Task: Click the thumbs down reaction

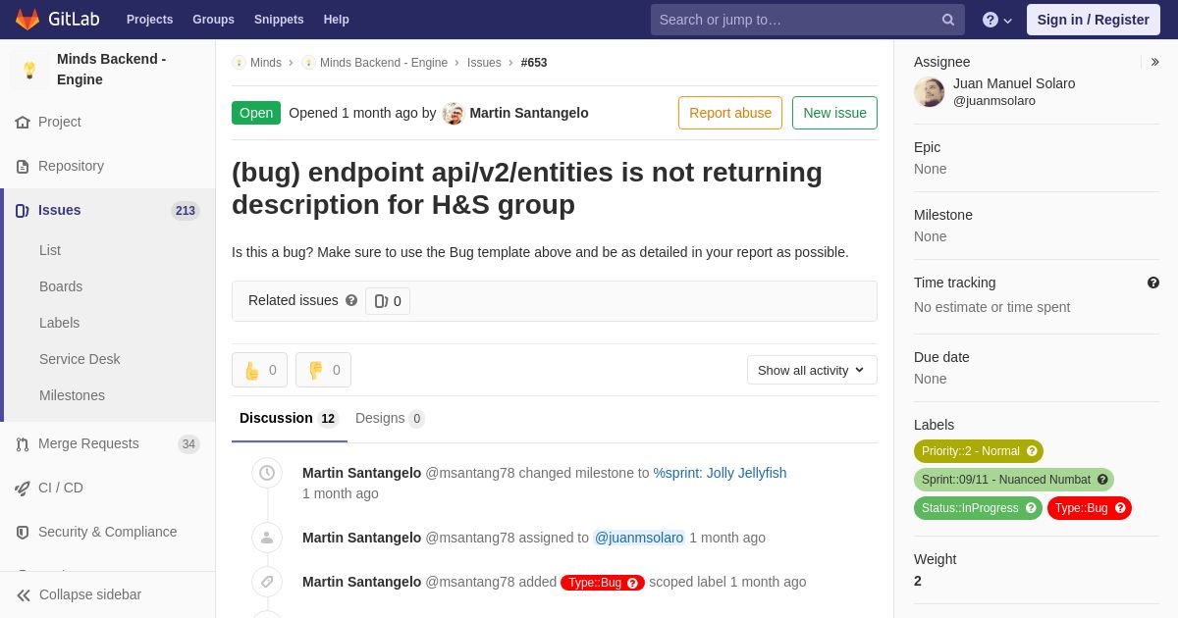Action: [323, 370]
